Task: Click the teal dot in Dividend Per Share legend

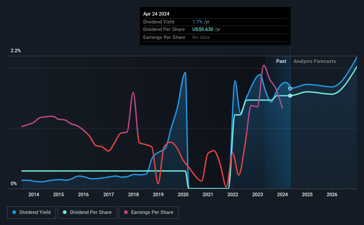Action: click(x=65, y=212)
